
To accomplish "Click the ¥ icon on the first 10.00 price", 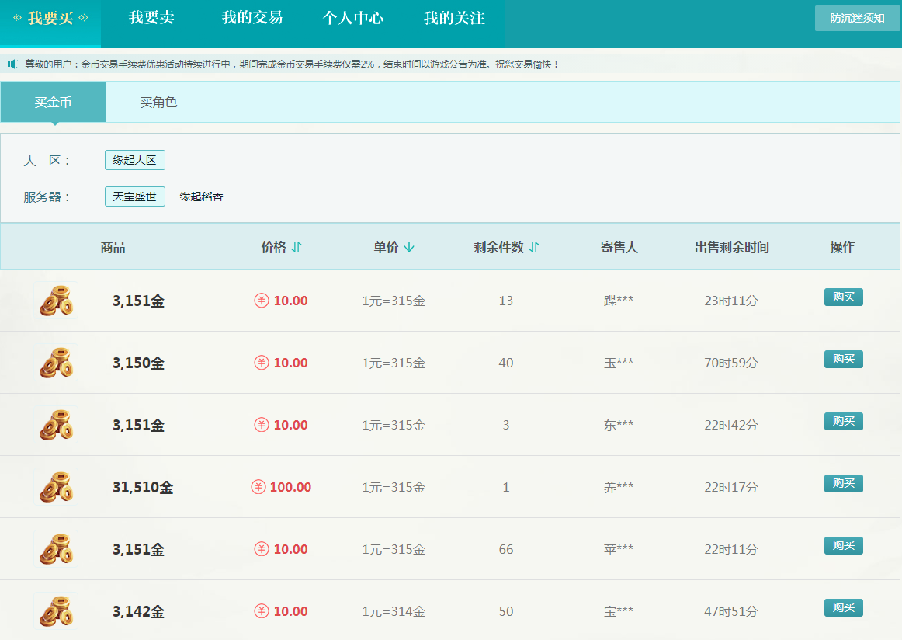I will coord(262,300).
